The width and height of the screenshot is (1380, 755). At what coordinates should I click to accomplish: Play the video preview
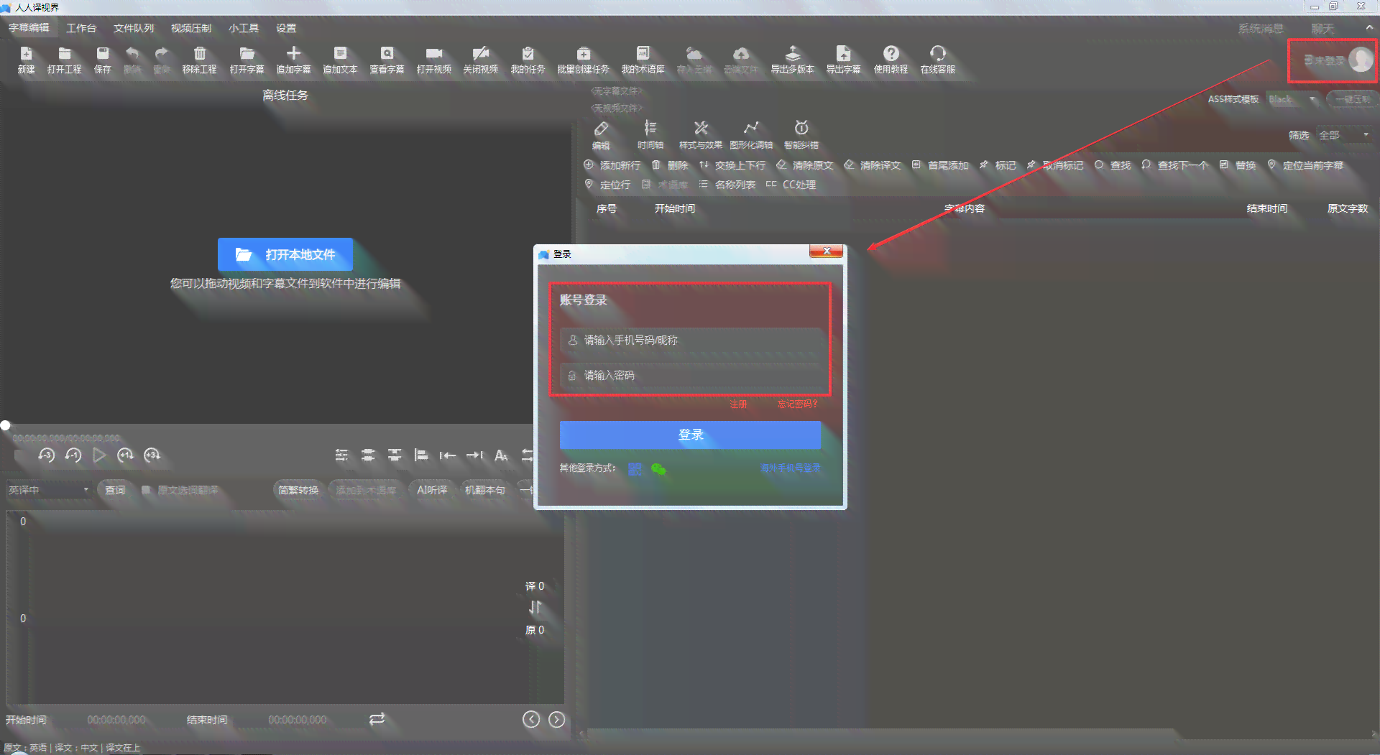coord(99,455)
